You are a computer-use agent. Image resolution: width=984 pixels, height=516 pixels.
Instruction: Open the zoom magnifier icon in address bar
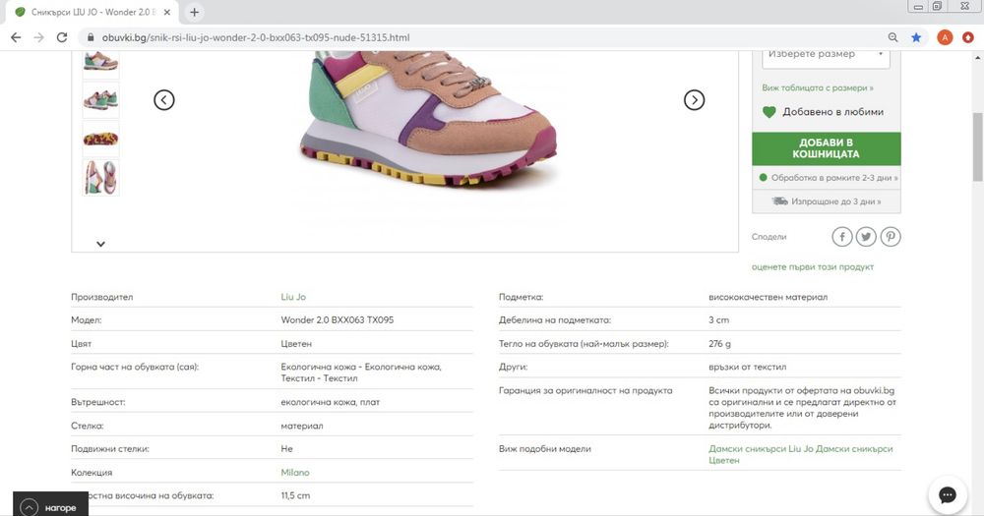coord(892,37)
